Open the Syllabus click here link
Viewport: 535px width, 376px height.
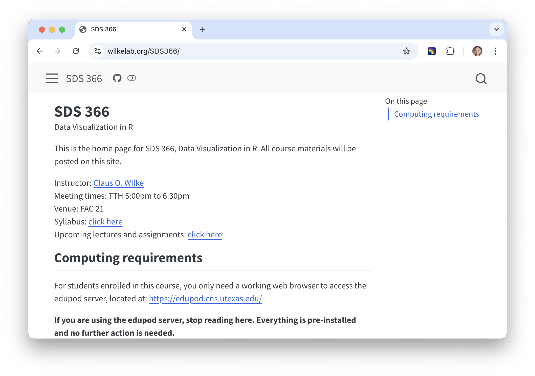[105, 222]
